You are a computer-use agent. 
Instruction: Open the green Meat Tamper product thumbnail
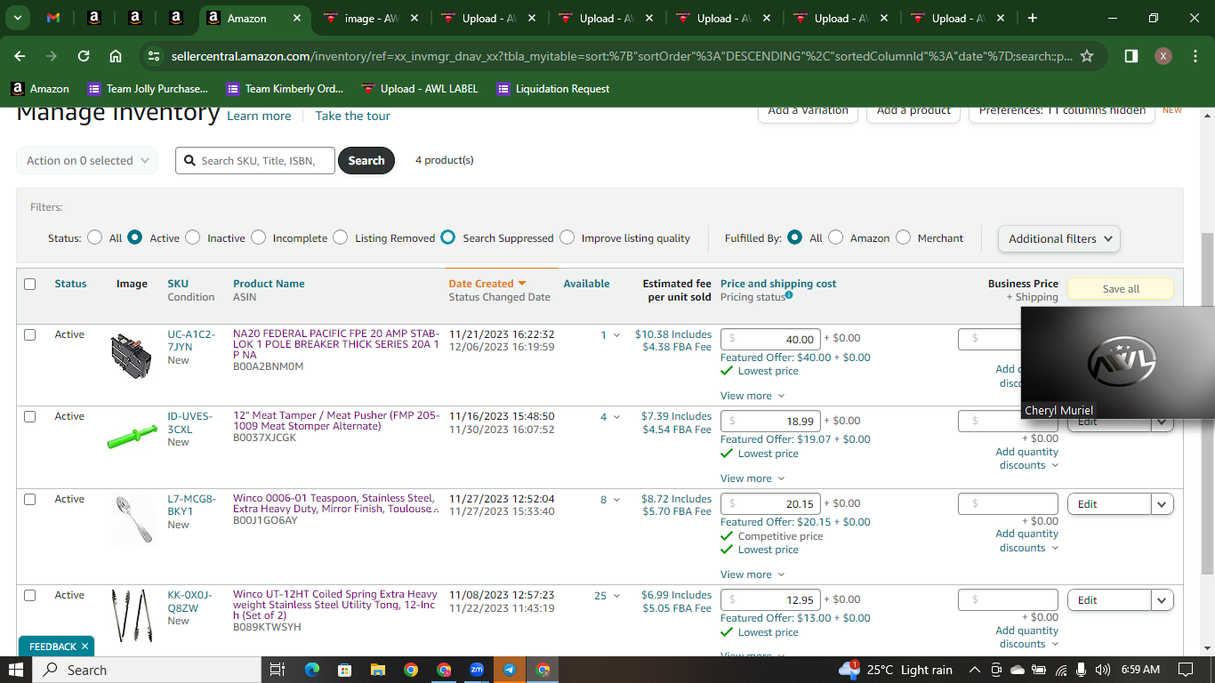132,438
